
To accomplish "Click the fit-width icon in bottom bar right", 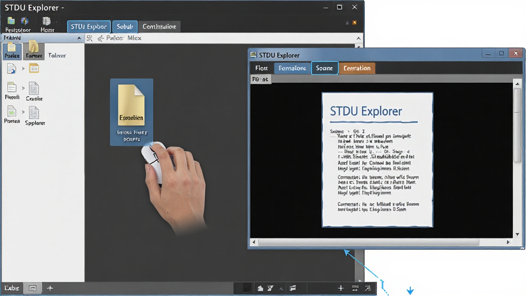I will coord(355,288).
